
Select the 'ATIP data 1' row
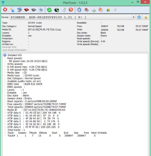33,115
